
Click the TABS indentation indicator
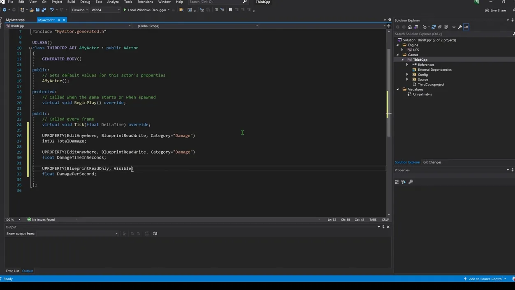[x=373, y=220]
